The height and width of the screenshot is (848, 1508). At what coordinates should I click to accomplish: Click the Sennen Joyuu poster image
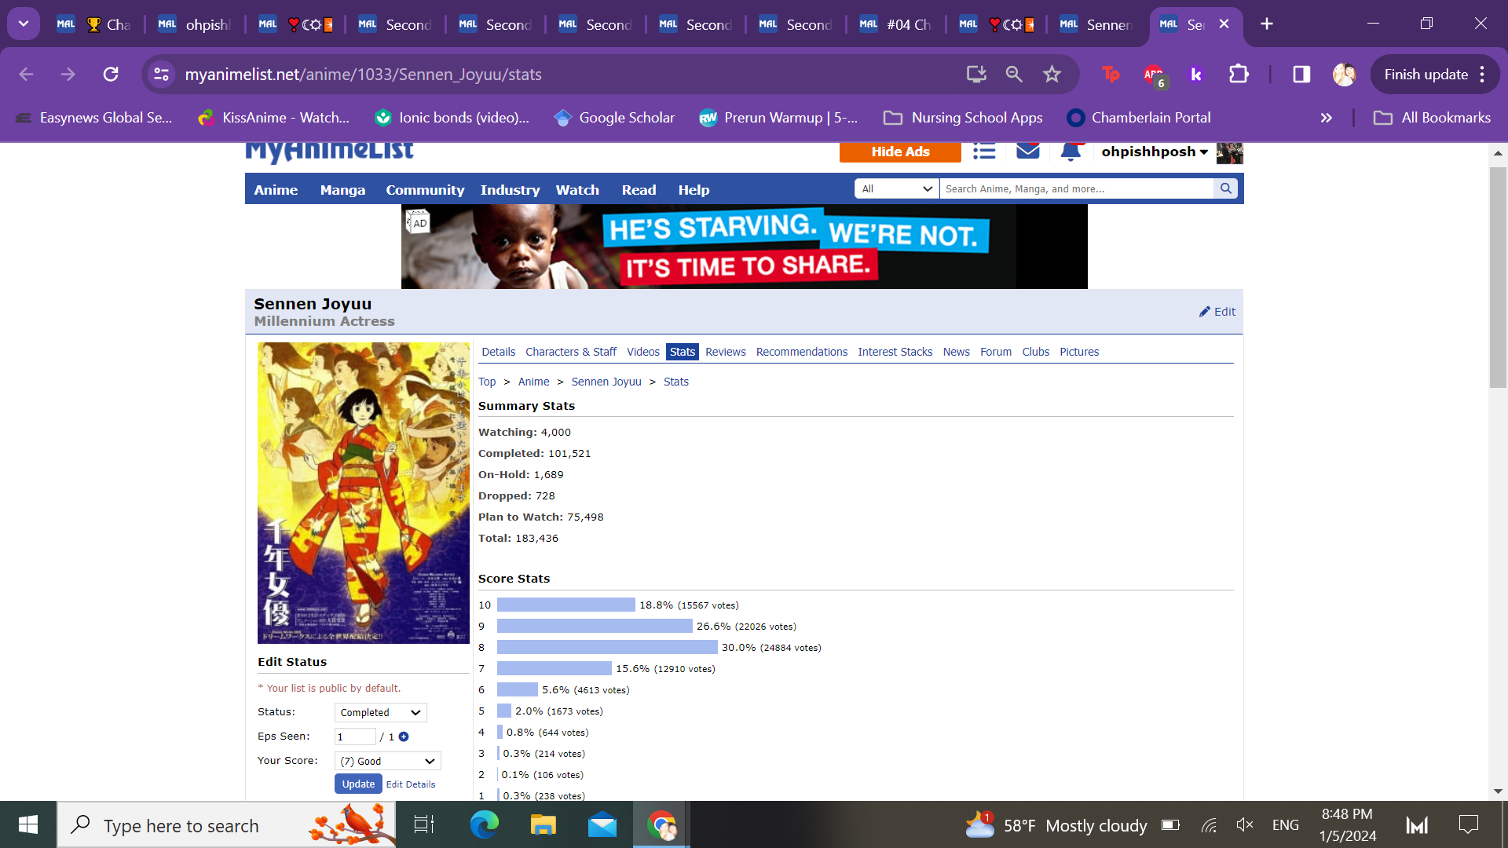[x=364, y=493]
